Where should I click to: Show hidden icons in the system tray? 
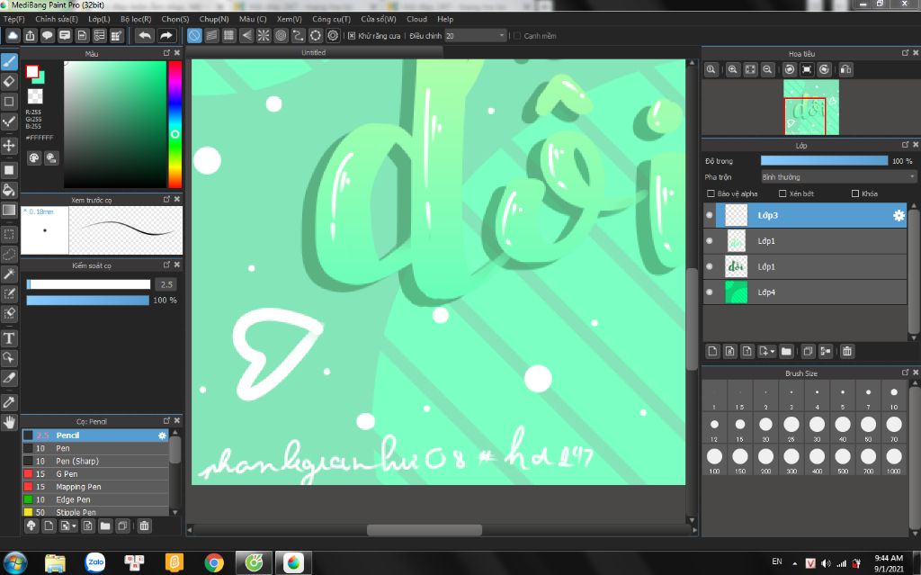[x=795, y=562]
